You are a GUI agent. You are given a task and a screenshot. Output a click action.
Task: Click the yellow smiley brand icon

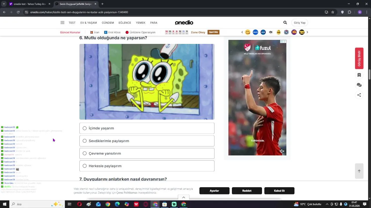248,32
